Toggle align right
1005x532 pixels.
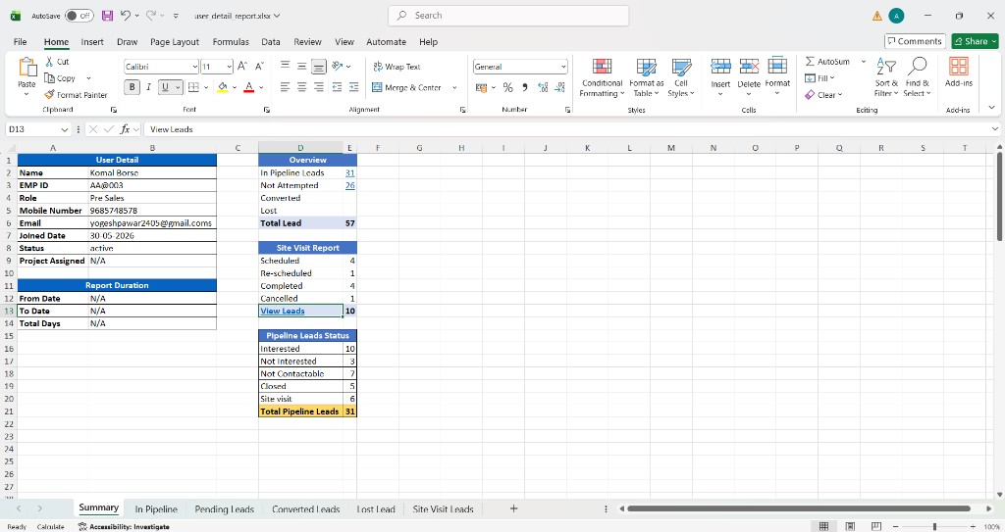319,87
